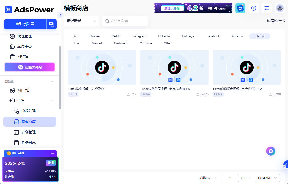
Task: Open the Tiktok搜索视频、点赞评论 template thumbnail
Action: (x=102, y=67)
